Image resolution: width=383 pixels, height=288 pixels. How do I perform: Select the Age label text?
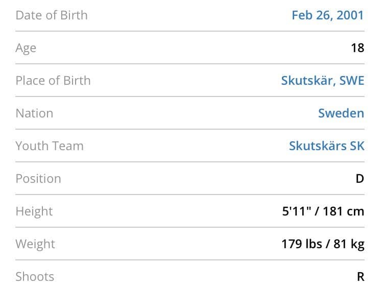[26, 48]
